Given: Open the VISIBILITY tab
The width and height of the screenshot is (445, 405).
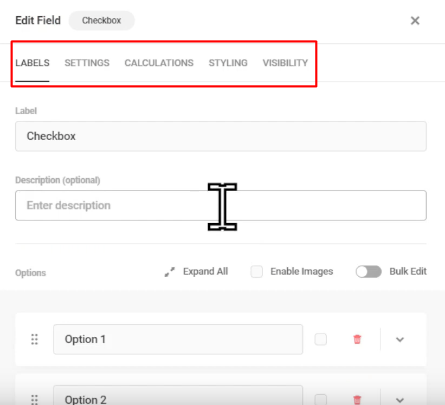Looking at the screenshot, I should click(285, 63).
